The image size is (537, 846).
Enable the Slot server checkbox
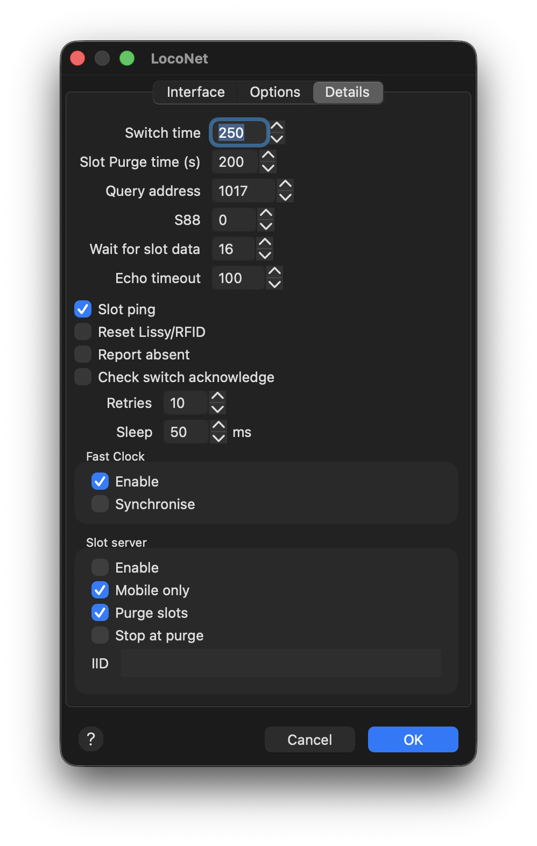[100, 568]
